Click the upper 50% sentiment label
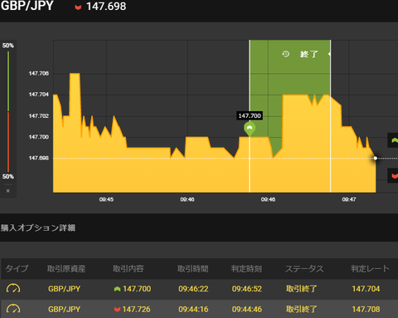The width and height of the screenshot is (398, 318). (x=8, y=46)
